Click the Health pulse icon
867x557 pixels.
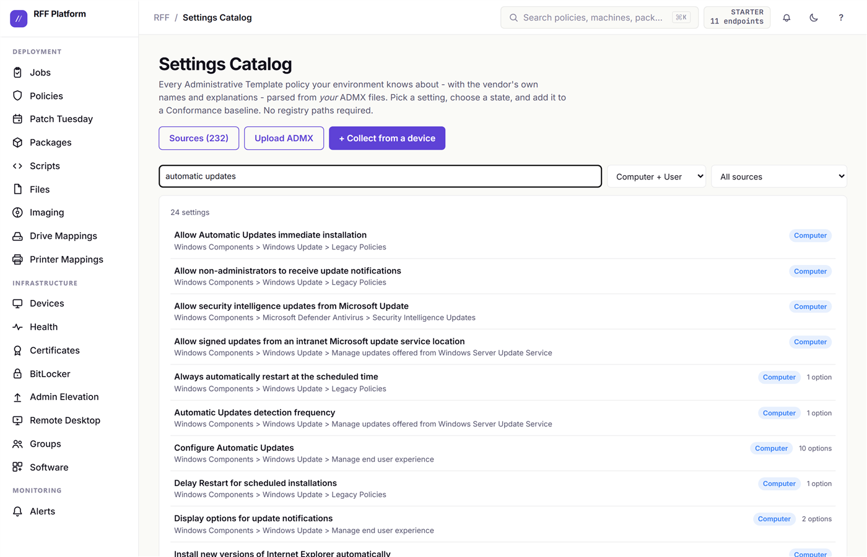(x=17, y=327)
